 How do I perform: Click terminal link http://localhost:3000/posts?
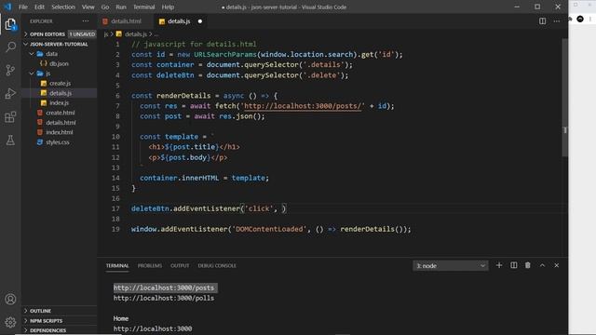click(164, 288)
